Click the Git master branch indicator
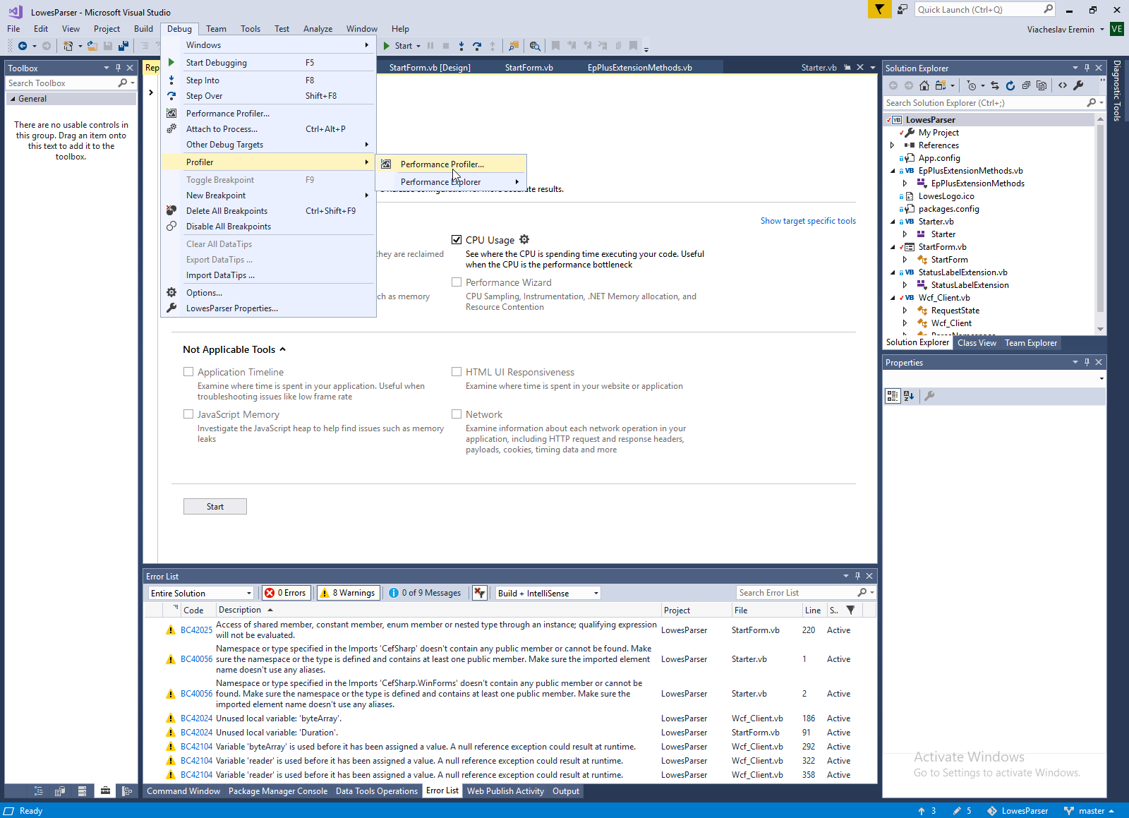Screen dimensions: 1129x818 pyautogui.click(x=1089, y=811)
